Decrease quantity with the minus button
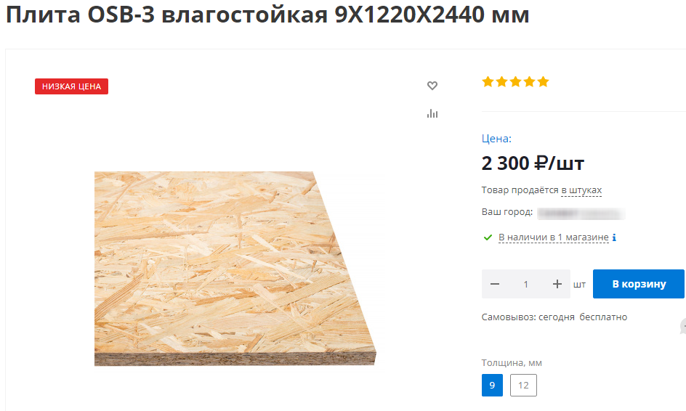686x411 pixels. 495,284
